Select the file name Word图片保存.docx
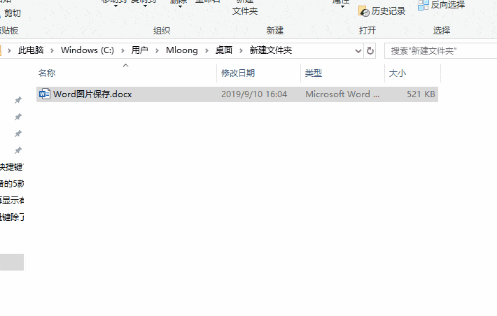 click(x=92, y=94)
